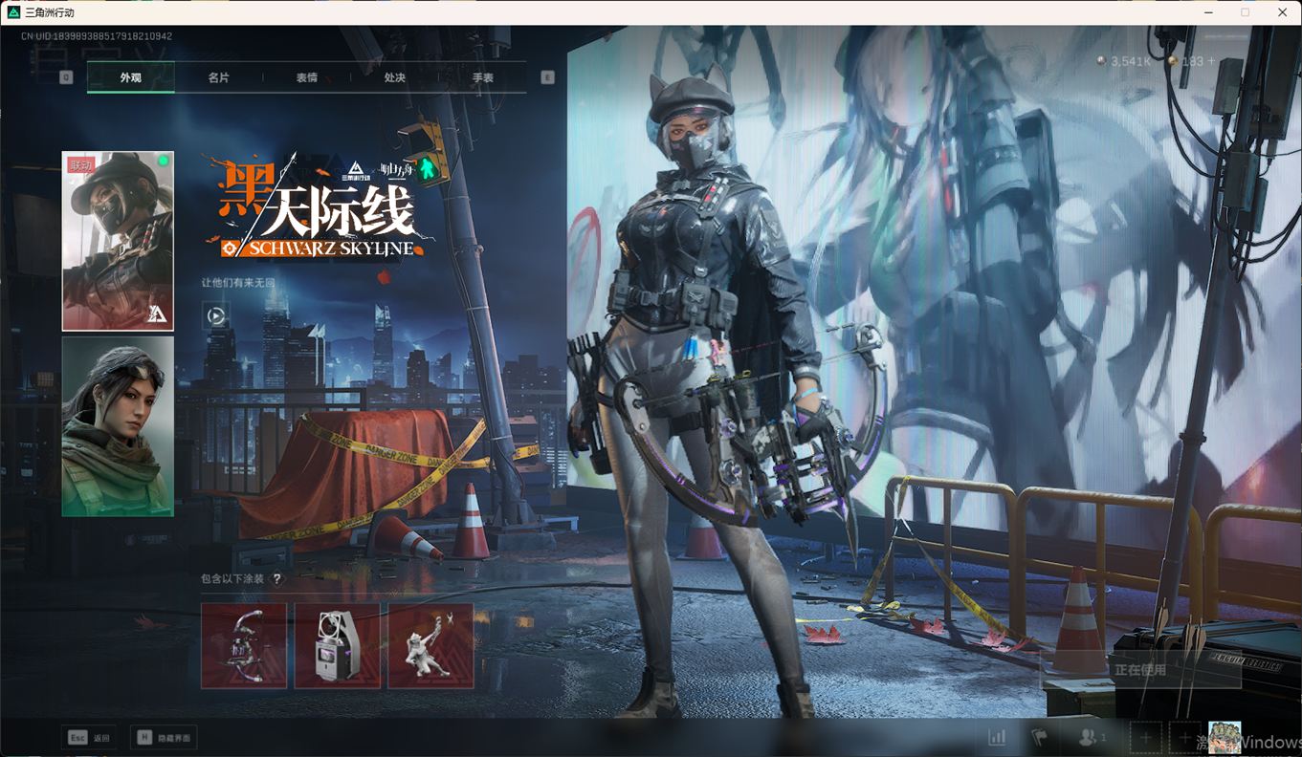Click the 包含以下涂装 label
Viewport: 1302px width, 757px height.
coord(232,578)
